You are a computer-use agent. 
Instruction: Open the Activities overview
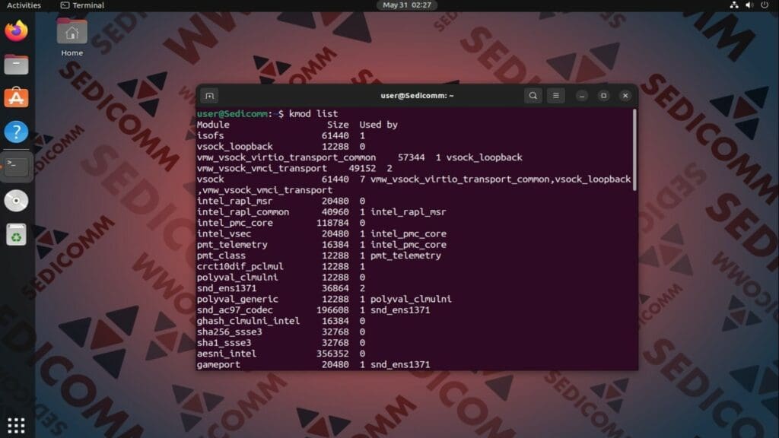tap(24, 5)
